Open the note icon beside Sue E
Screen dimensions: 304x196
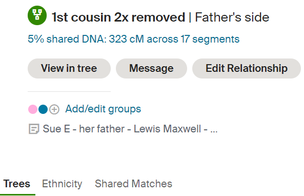click(x=34, y=129)
